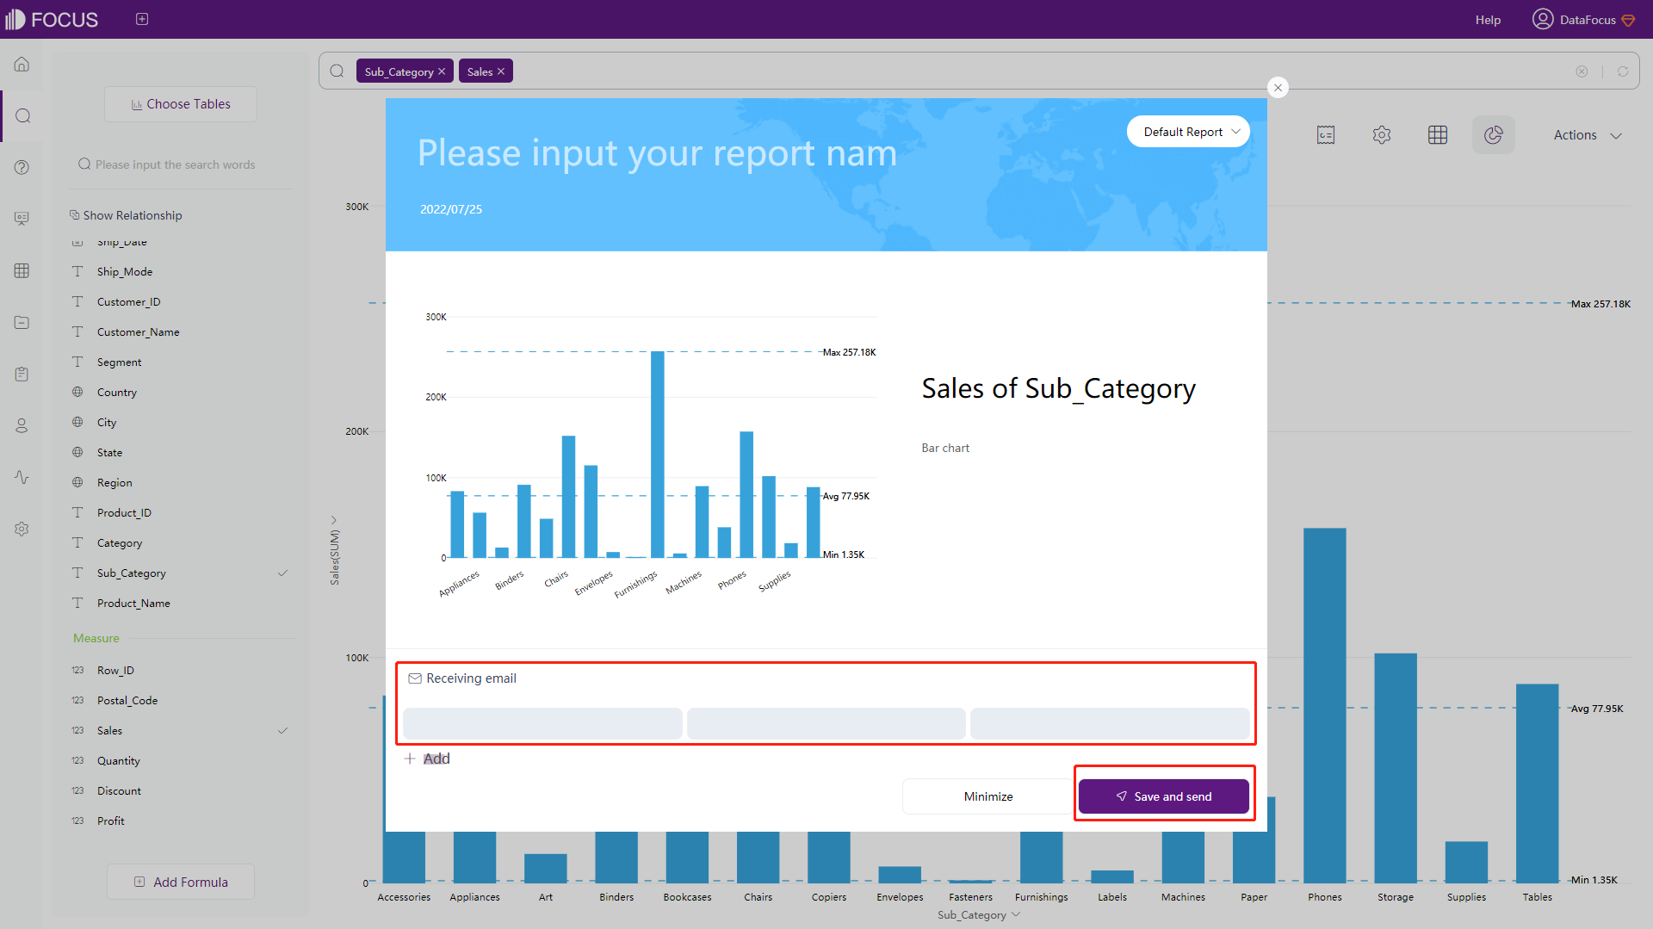Open the clipboard tasks icon in sidebar
Viewport: 1653px width, 929px height.
click(x=22, y=374)
